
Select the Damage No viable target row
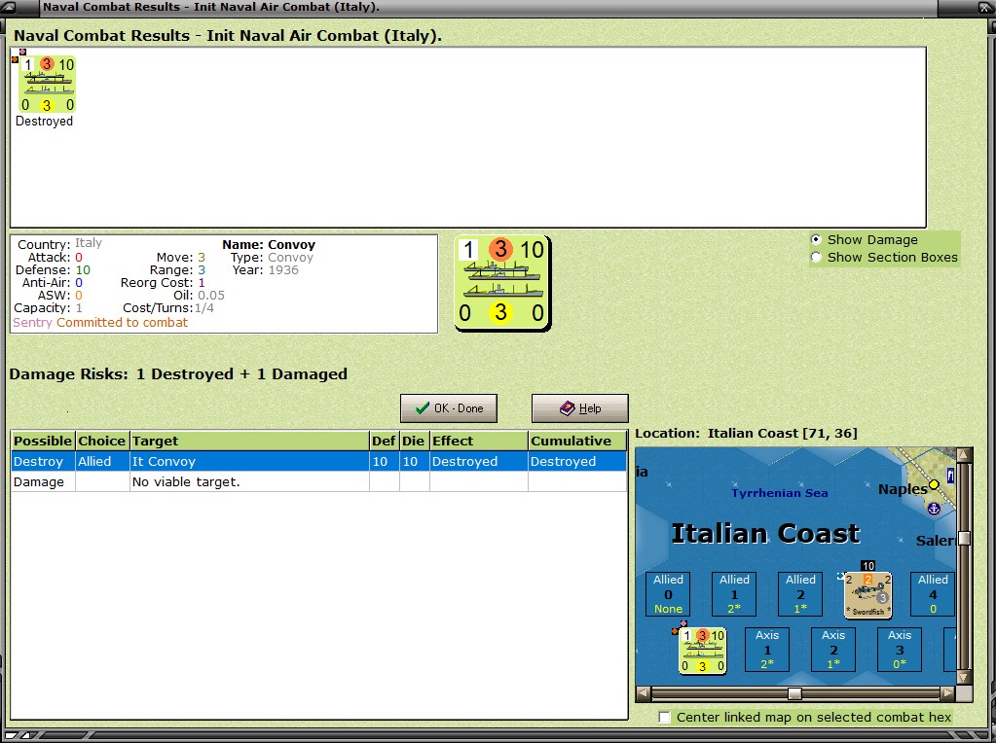pos(319,481)
